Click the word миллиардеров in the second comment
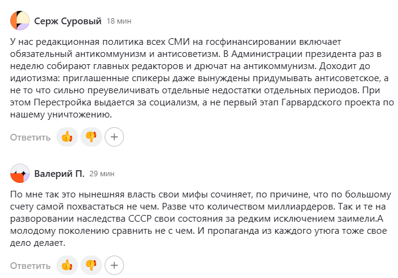Screen dimensions: 398x278 point(301,207)
